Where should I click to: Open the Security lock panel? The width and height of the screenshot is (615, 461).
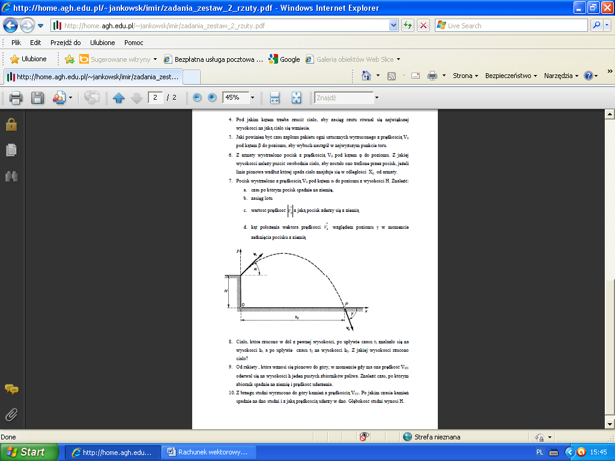[x=11, y=124]
